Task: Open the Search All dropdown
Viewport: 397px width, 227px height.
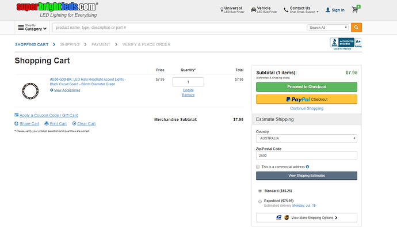Action: click(x=327, y=28)
